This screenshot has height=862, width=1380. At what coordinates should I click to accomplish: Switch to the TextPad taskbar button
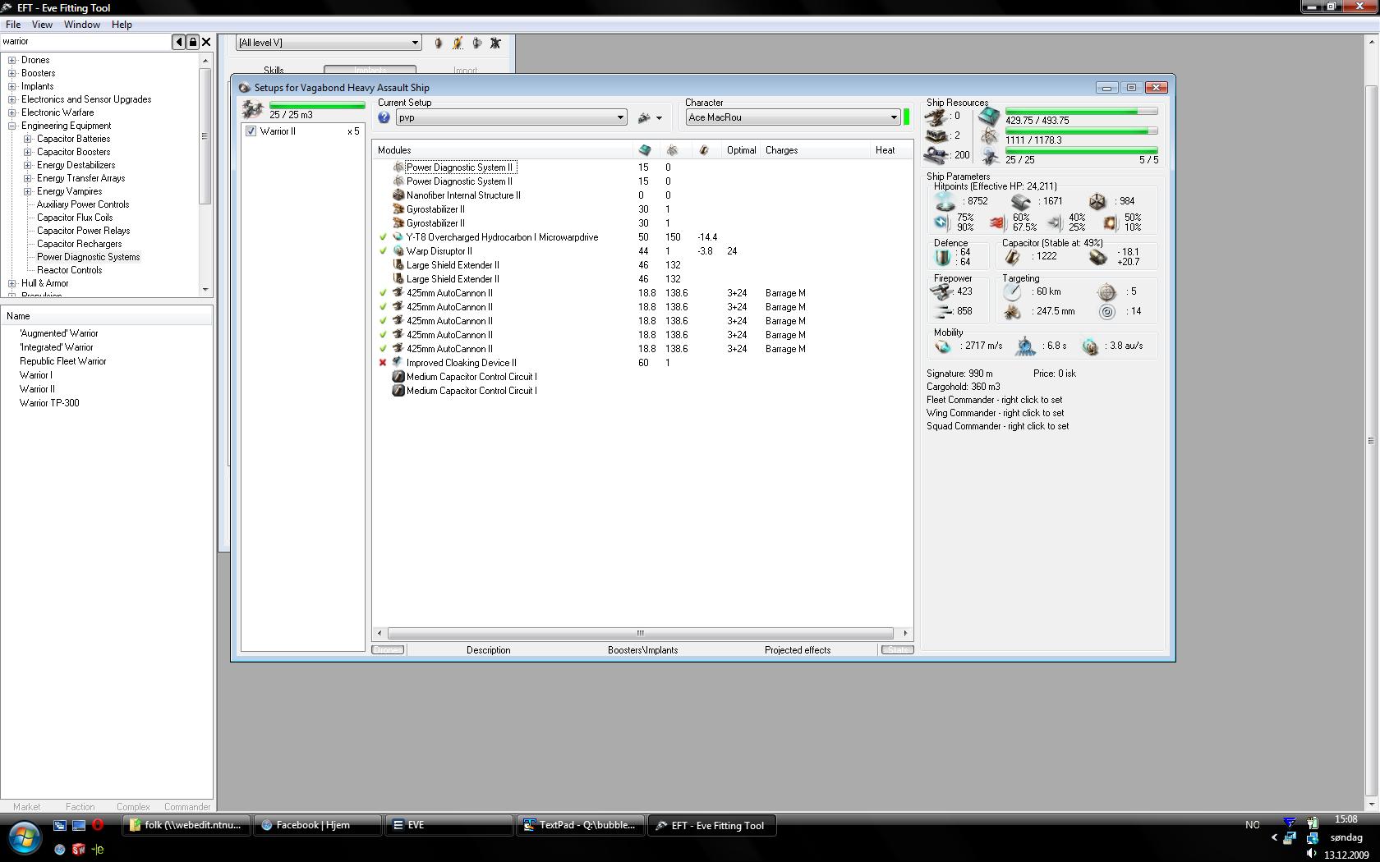(580, 825)
